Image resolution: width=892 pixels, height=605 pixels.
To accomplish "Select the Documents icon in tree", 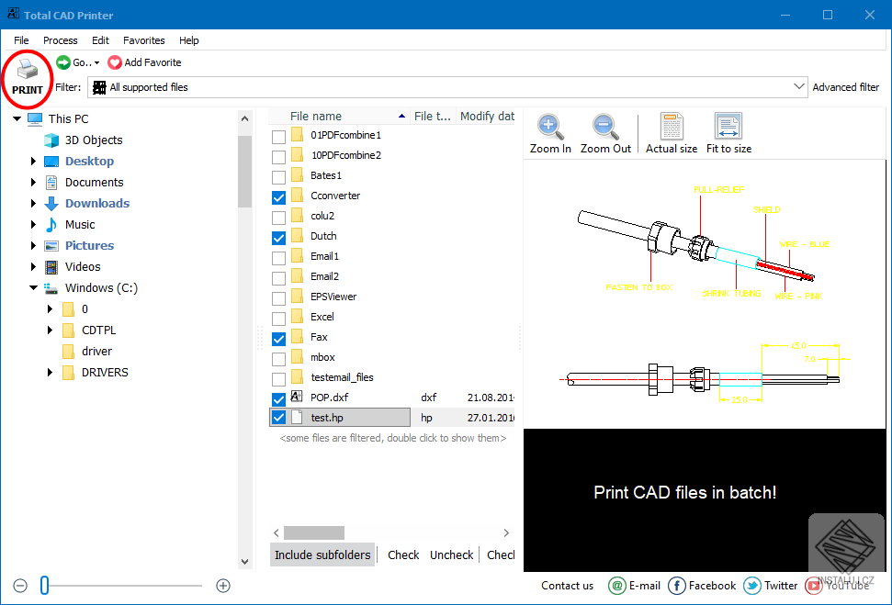I will pos(51,183).
